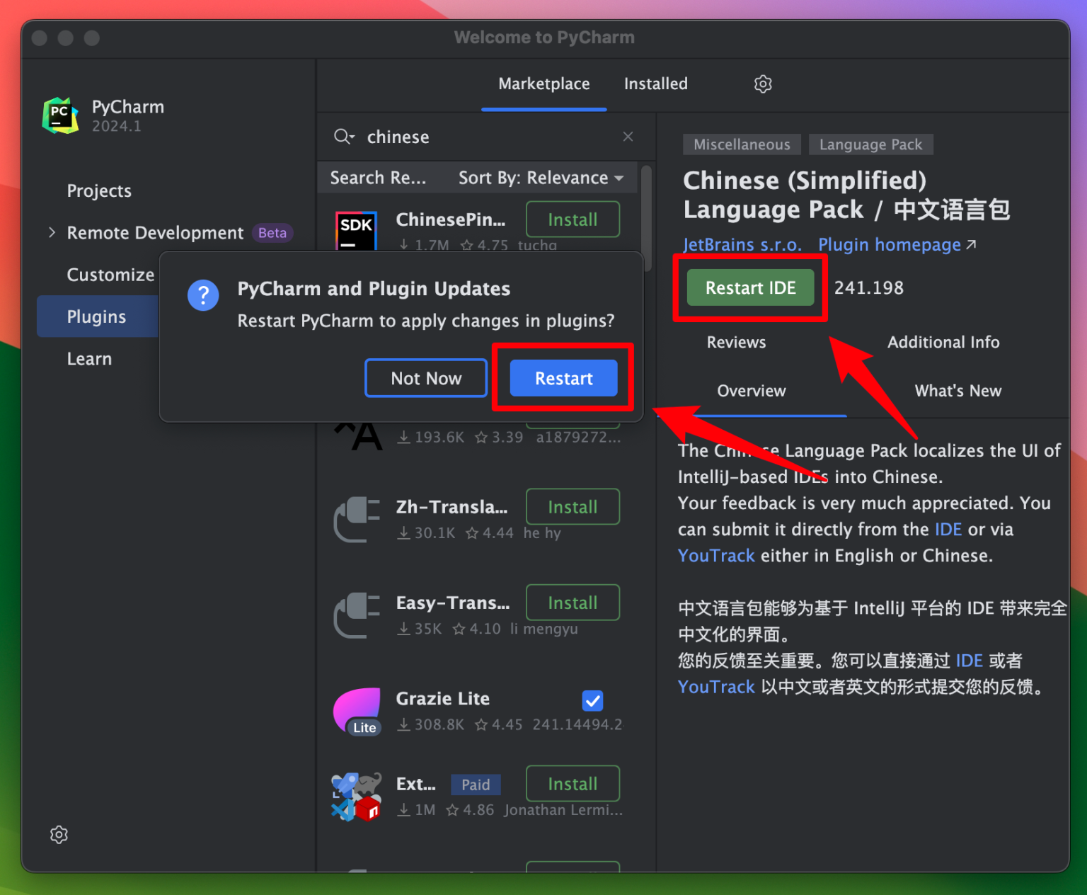1087x895 pixels.
Task: Focus the plugin search field
Action: (x=488, y=137)
